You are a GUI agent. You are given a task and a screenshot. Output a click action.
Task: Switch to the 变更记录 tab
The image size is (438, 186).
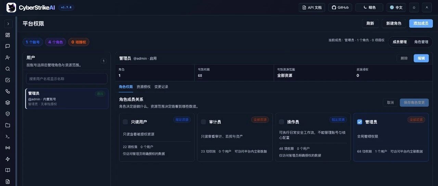tap(161, 87)
